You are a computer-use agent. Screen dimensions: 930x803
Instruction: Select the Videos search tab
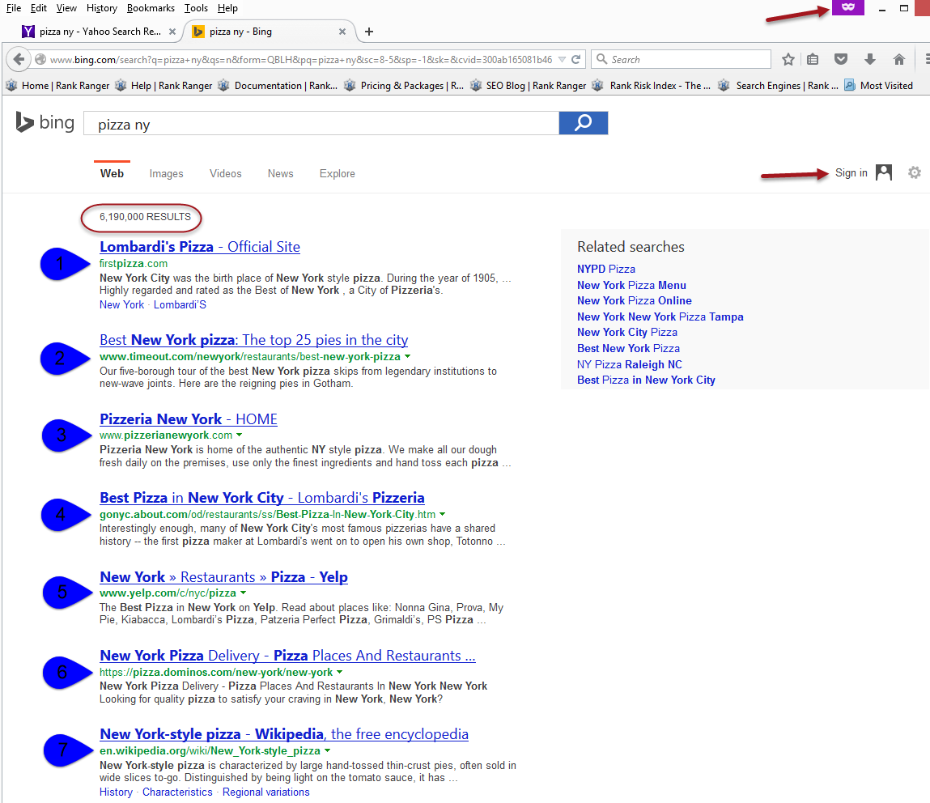[225, 173]
